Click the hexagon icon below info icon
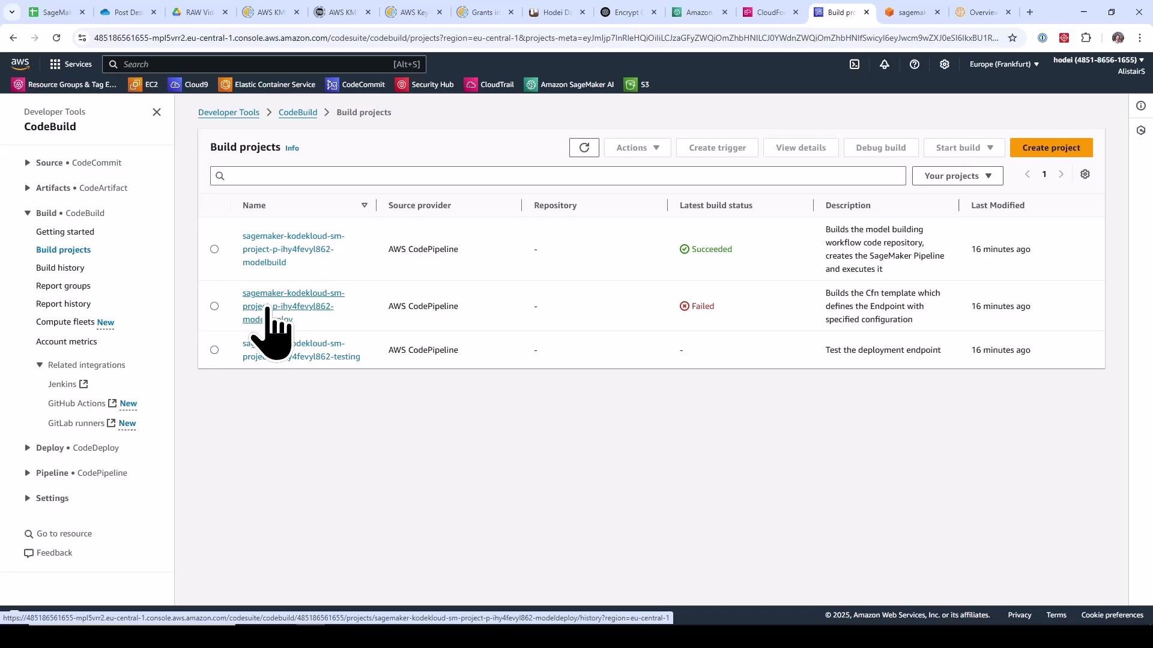This screenshot has width=1153, height=648. pos(1141,130)
